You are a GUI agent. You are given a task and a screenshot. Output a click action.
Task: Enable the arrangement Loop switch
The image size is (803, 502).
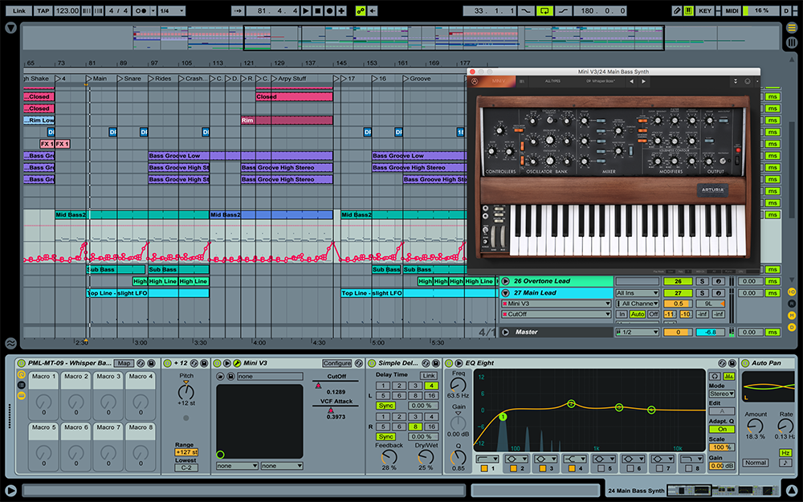click(x=546, y=10)
